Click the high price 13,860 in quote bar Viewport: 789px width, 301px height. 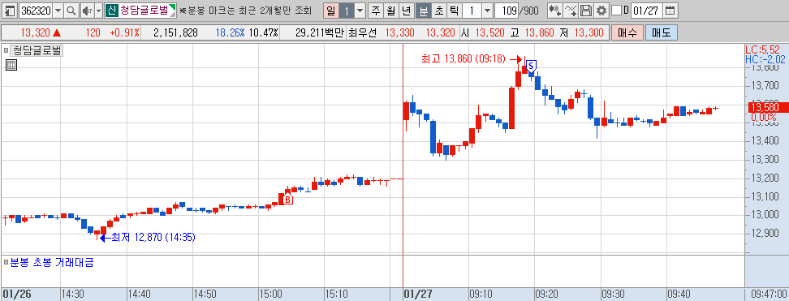(x=540, y=33)
